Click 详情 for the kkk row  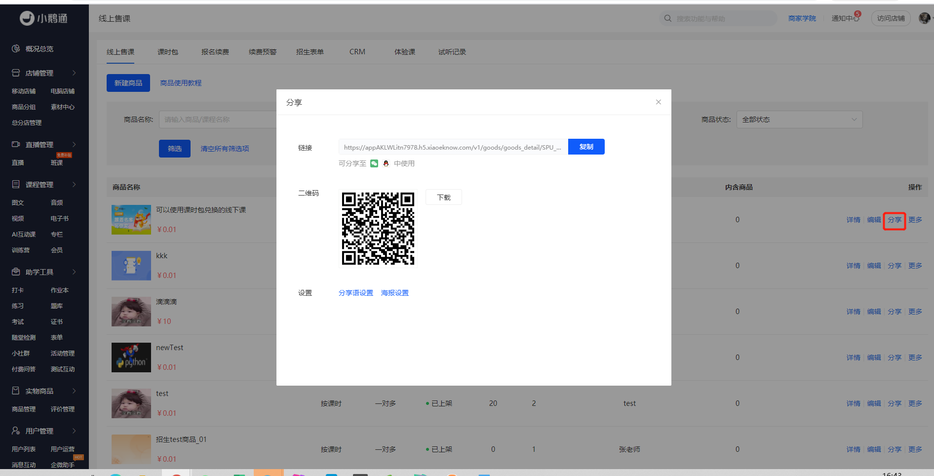(x=854, y=266)
